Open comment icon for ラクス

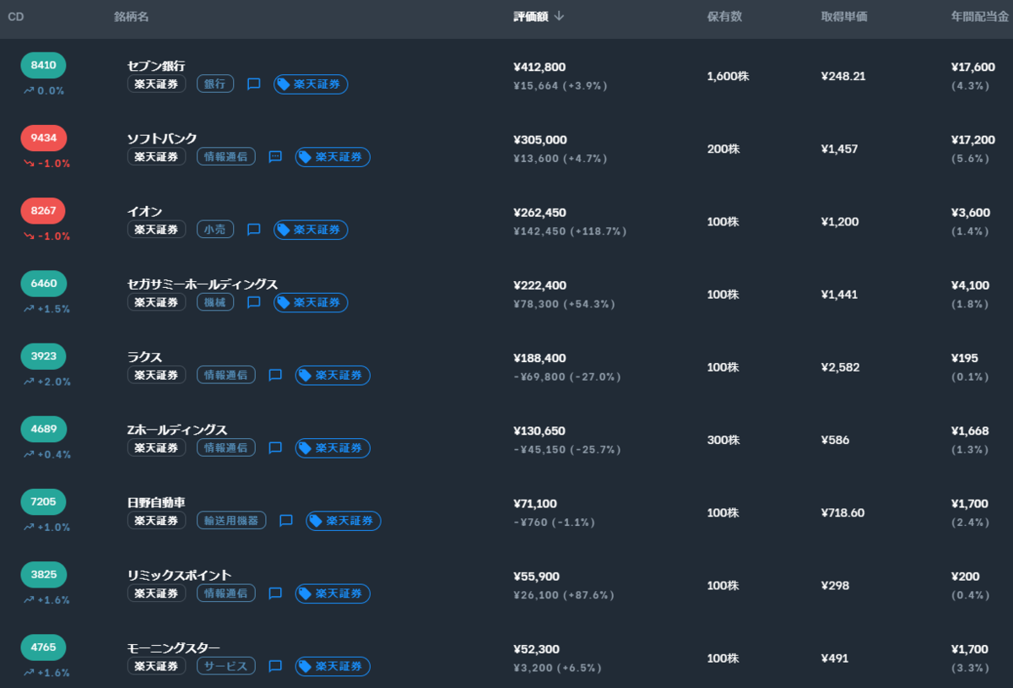[275, 375]
